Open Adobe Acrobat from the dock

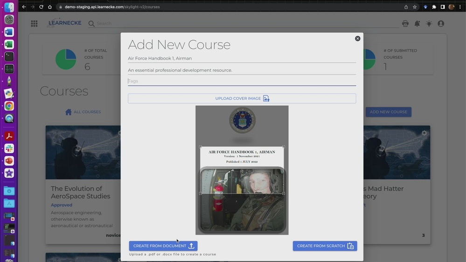click(9, 136)
